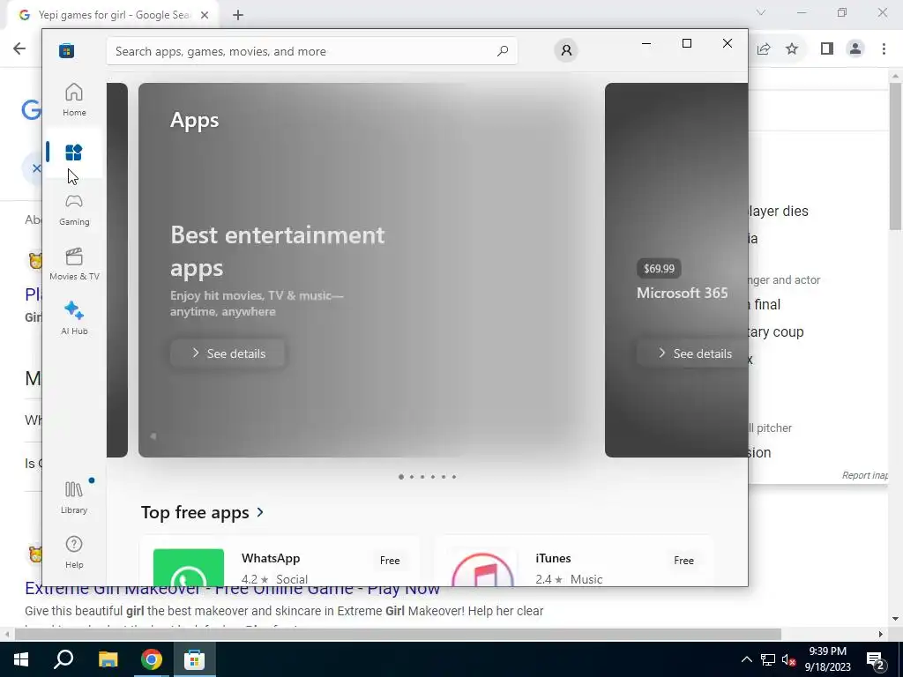Click the Microsoft Store logo icon

pos(66,50)
